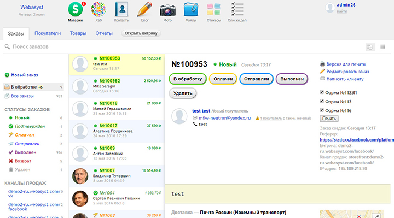Open the Контакты app icon

pos(121,9)
